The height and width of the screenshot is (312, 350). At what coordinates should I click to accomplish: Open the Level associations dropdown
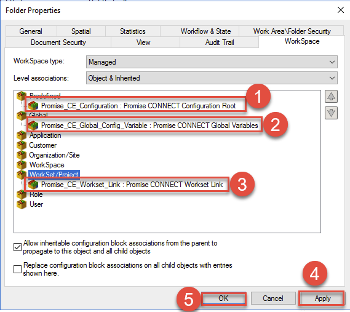click(212, 78)
